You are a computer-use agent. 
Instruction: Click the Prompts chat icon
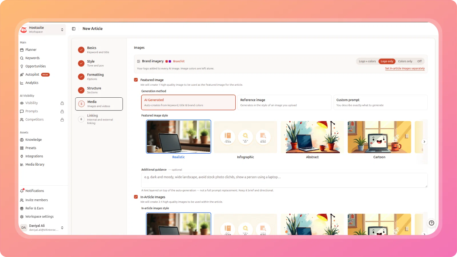click(22, 111)
